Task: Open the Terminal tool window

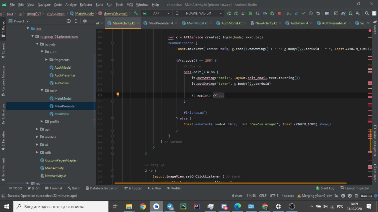Action: [x=53, y=188]
